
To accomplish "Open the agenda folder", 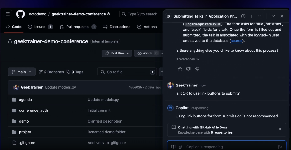I will (25, 100).
